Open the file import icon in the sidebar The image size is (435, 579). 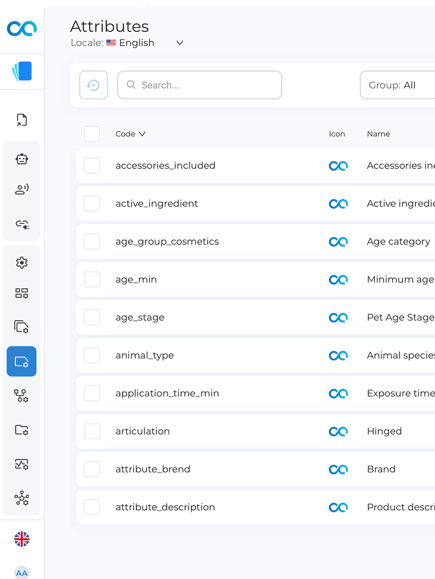(22, 120)
